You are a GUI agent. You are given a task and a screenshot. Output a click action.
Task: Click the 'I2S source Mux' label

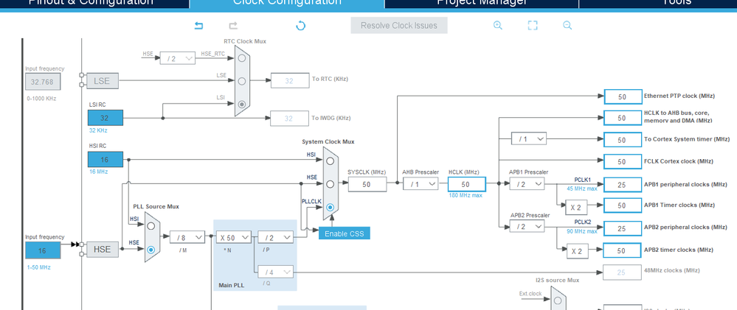pyautogui.click(x=558, y=280)
